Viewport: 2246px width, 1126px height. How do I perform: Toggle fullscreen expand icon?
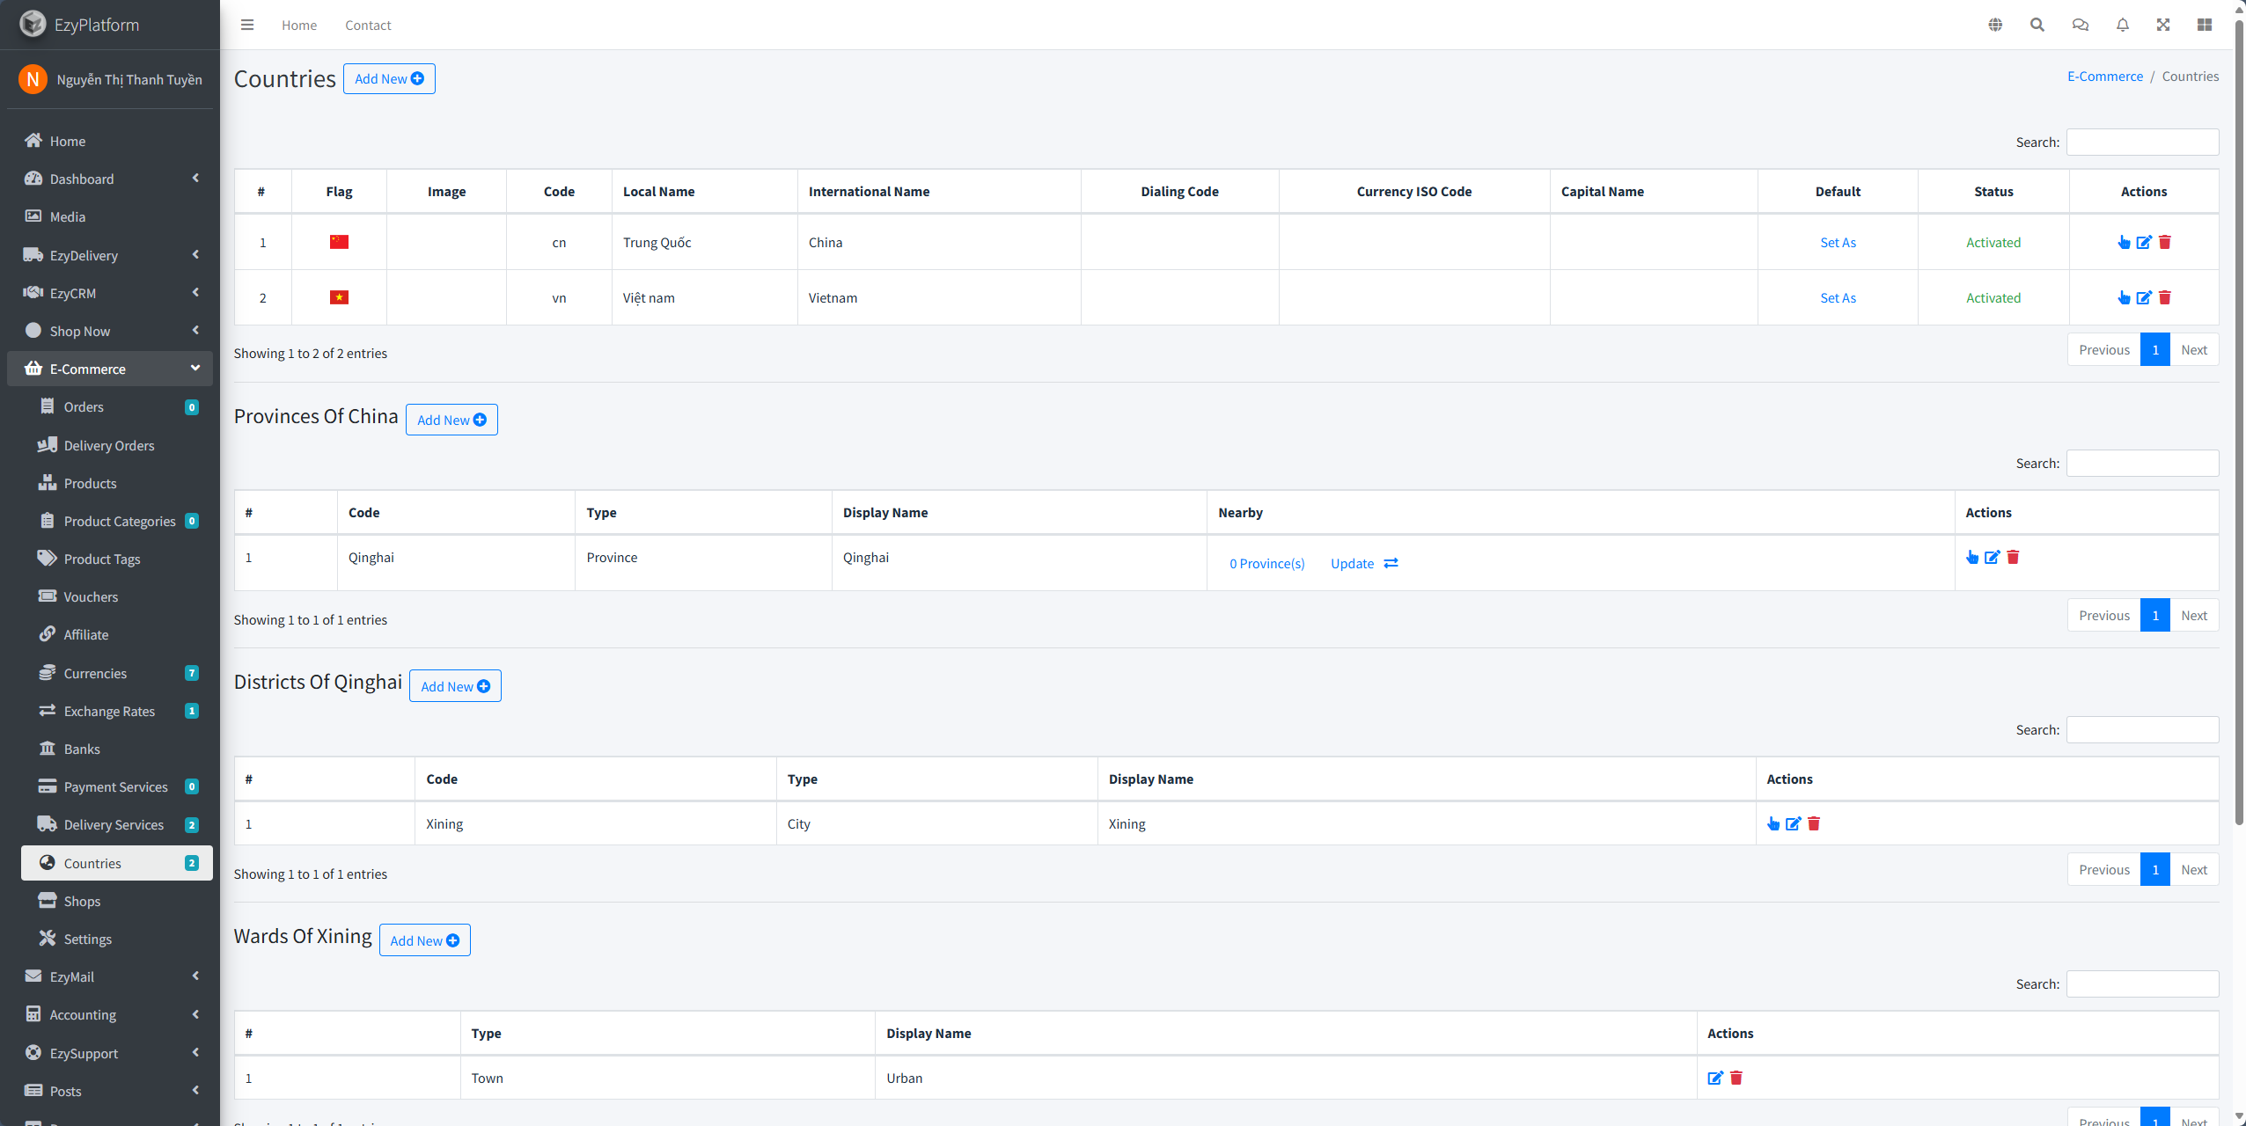[2163, 25]
